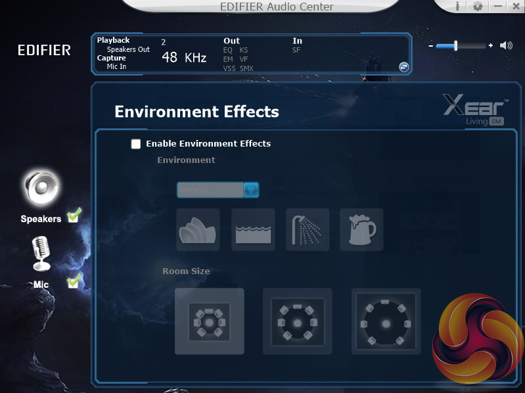Choose the medium room size icon

[297, 321]
